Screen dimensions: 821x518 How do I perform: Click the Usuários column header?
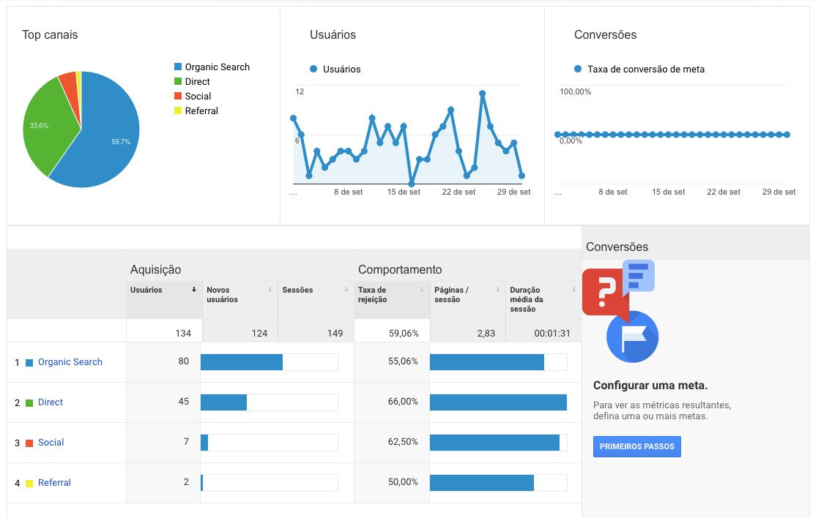pos(164,300)
